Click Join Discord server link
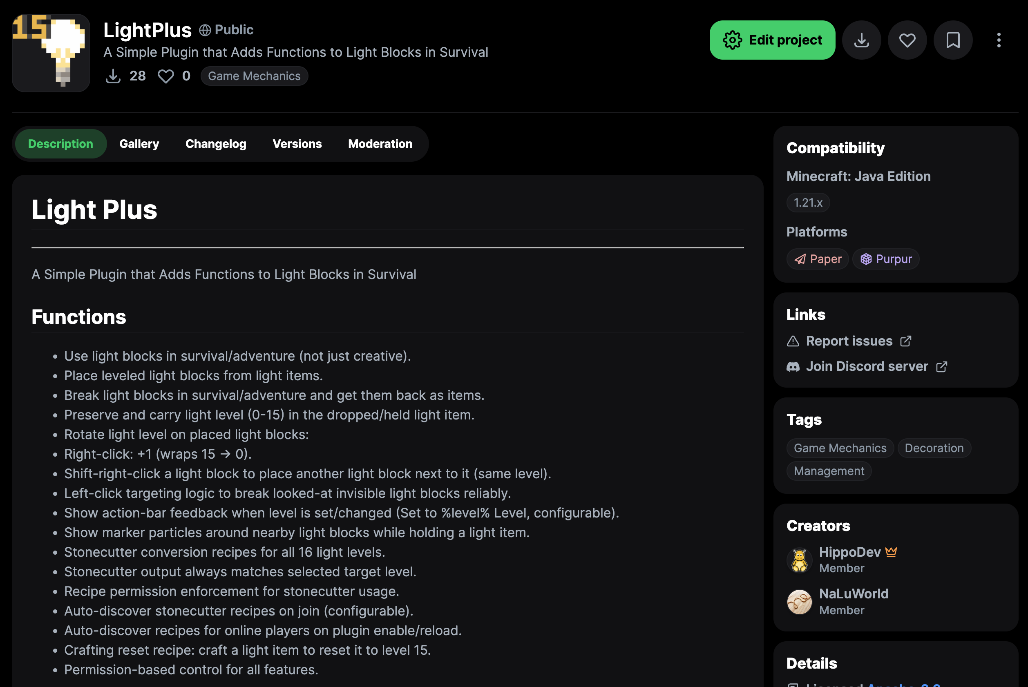Screen dimensions: 1028x687 point(867,366)
